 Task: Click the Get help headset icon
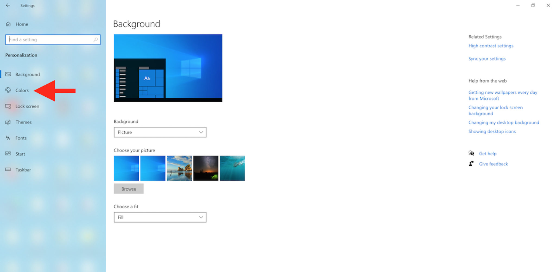[472, 153]
